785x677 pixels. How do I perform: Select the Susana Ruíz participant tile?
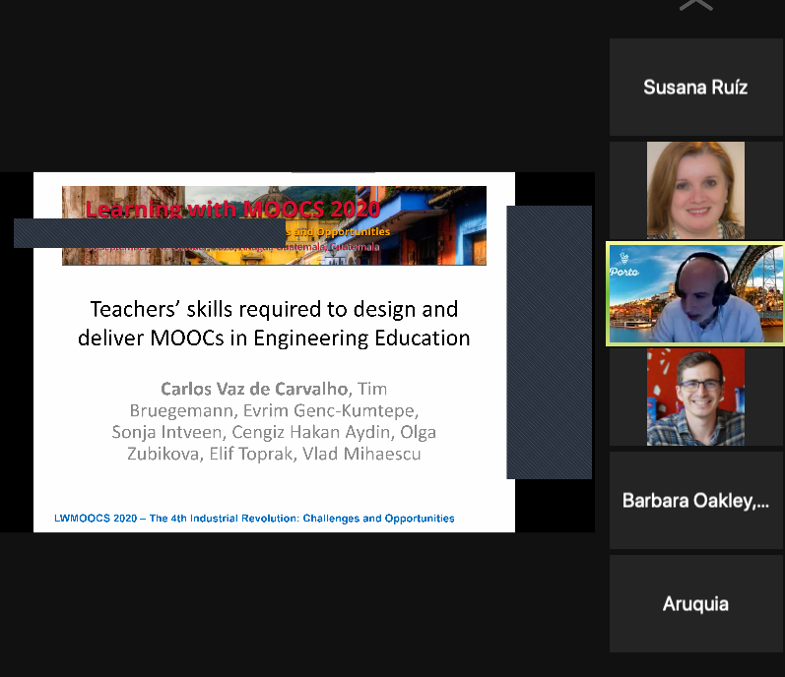696,87
